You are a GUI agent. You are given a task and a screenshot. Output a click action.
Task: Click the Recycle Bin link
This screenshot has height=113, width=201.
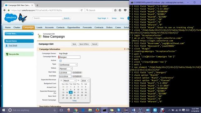click(x=14, y=54)
